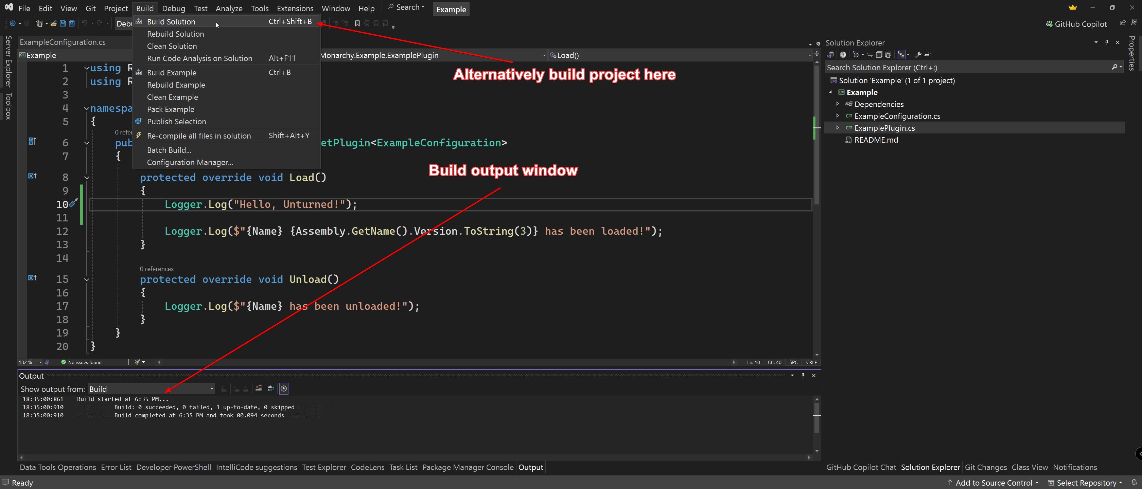Open Properties wrench in Solution Explorer

[x=918, y=54]
